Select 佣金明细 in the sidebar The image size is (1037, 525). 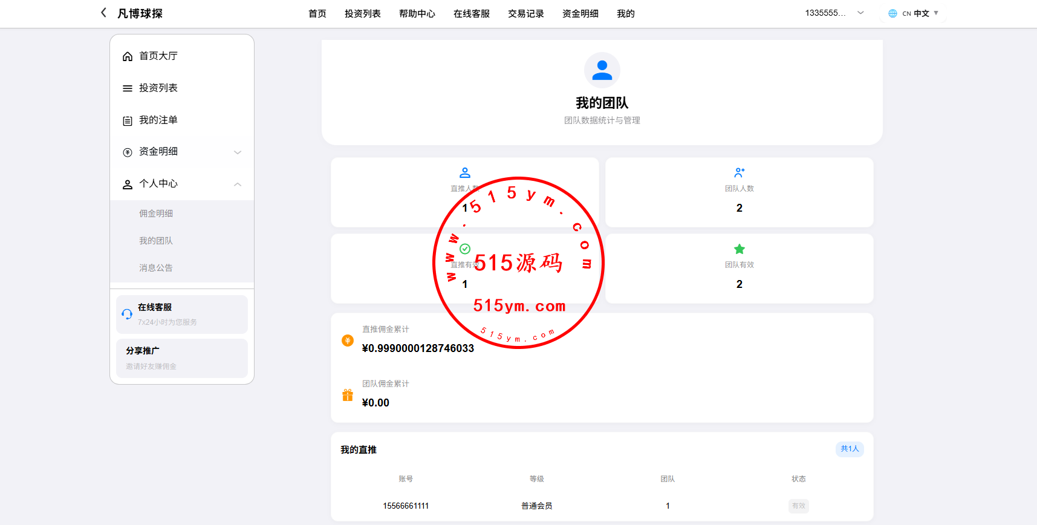pyautogui.click(x=156, y=214)
